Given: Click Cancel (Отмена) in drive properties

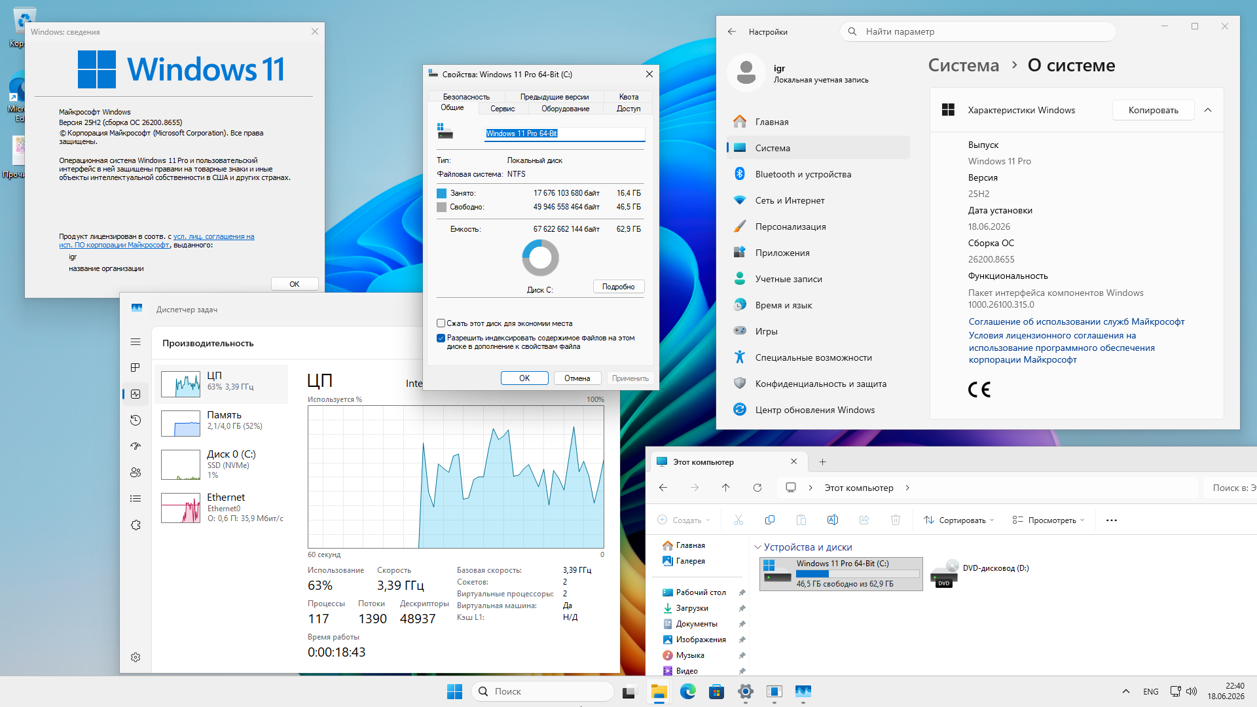Looking at the screenshot, I should tap(577, 378).
